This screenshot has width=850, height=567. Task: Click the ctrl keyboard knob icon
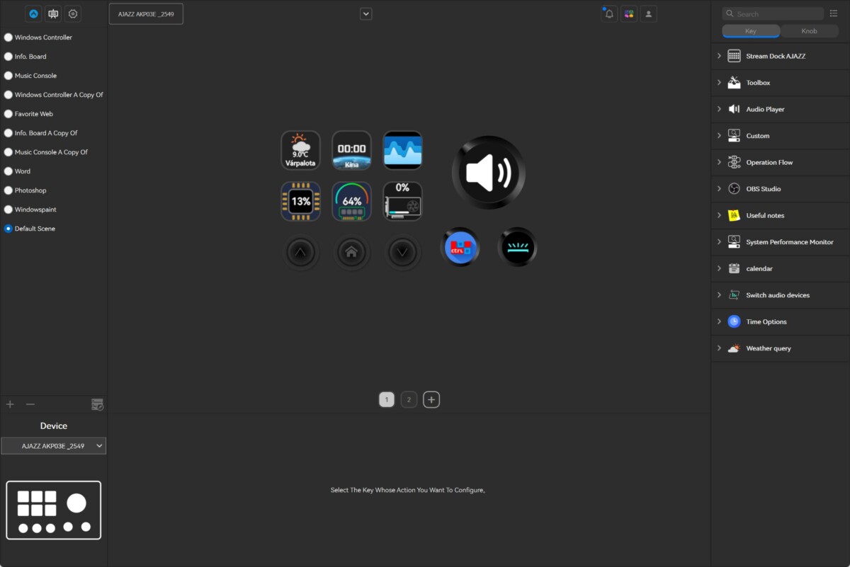click(x=461, y=248)
